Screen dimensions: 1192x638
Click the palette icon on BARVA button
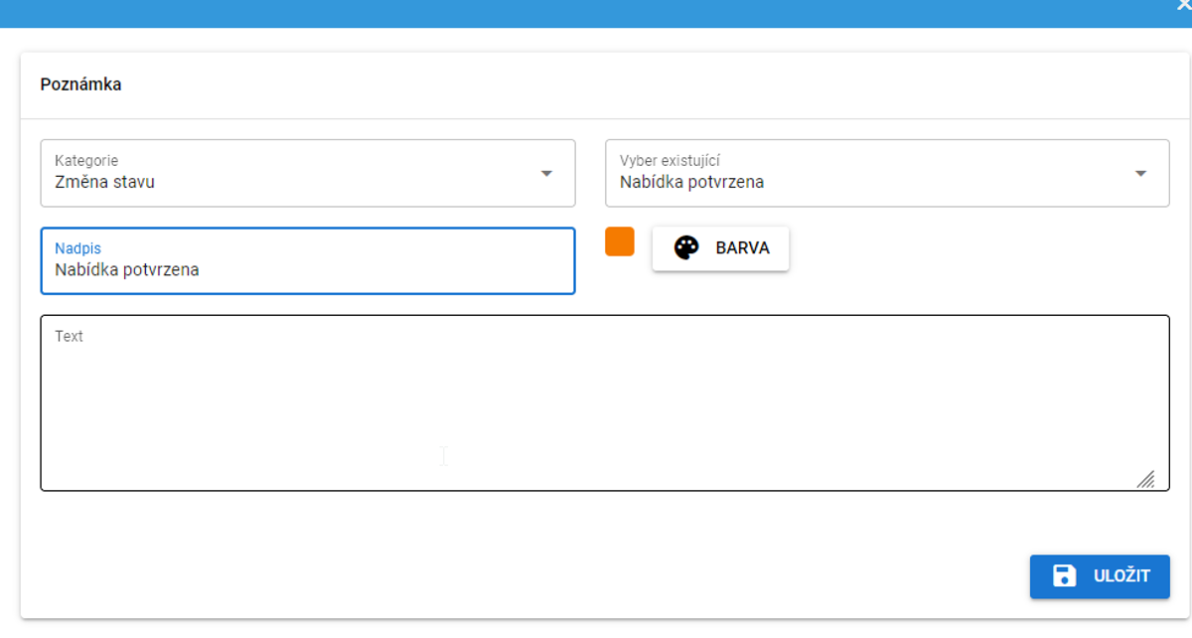click(x=686, y=247)
